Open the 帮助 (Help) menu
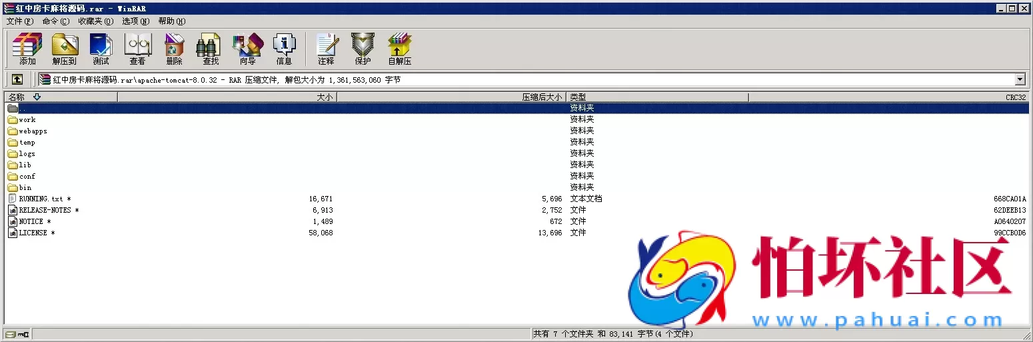 click(x=172, y=21)
